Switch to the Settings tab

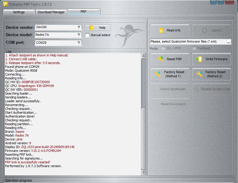19,12
